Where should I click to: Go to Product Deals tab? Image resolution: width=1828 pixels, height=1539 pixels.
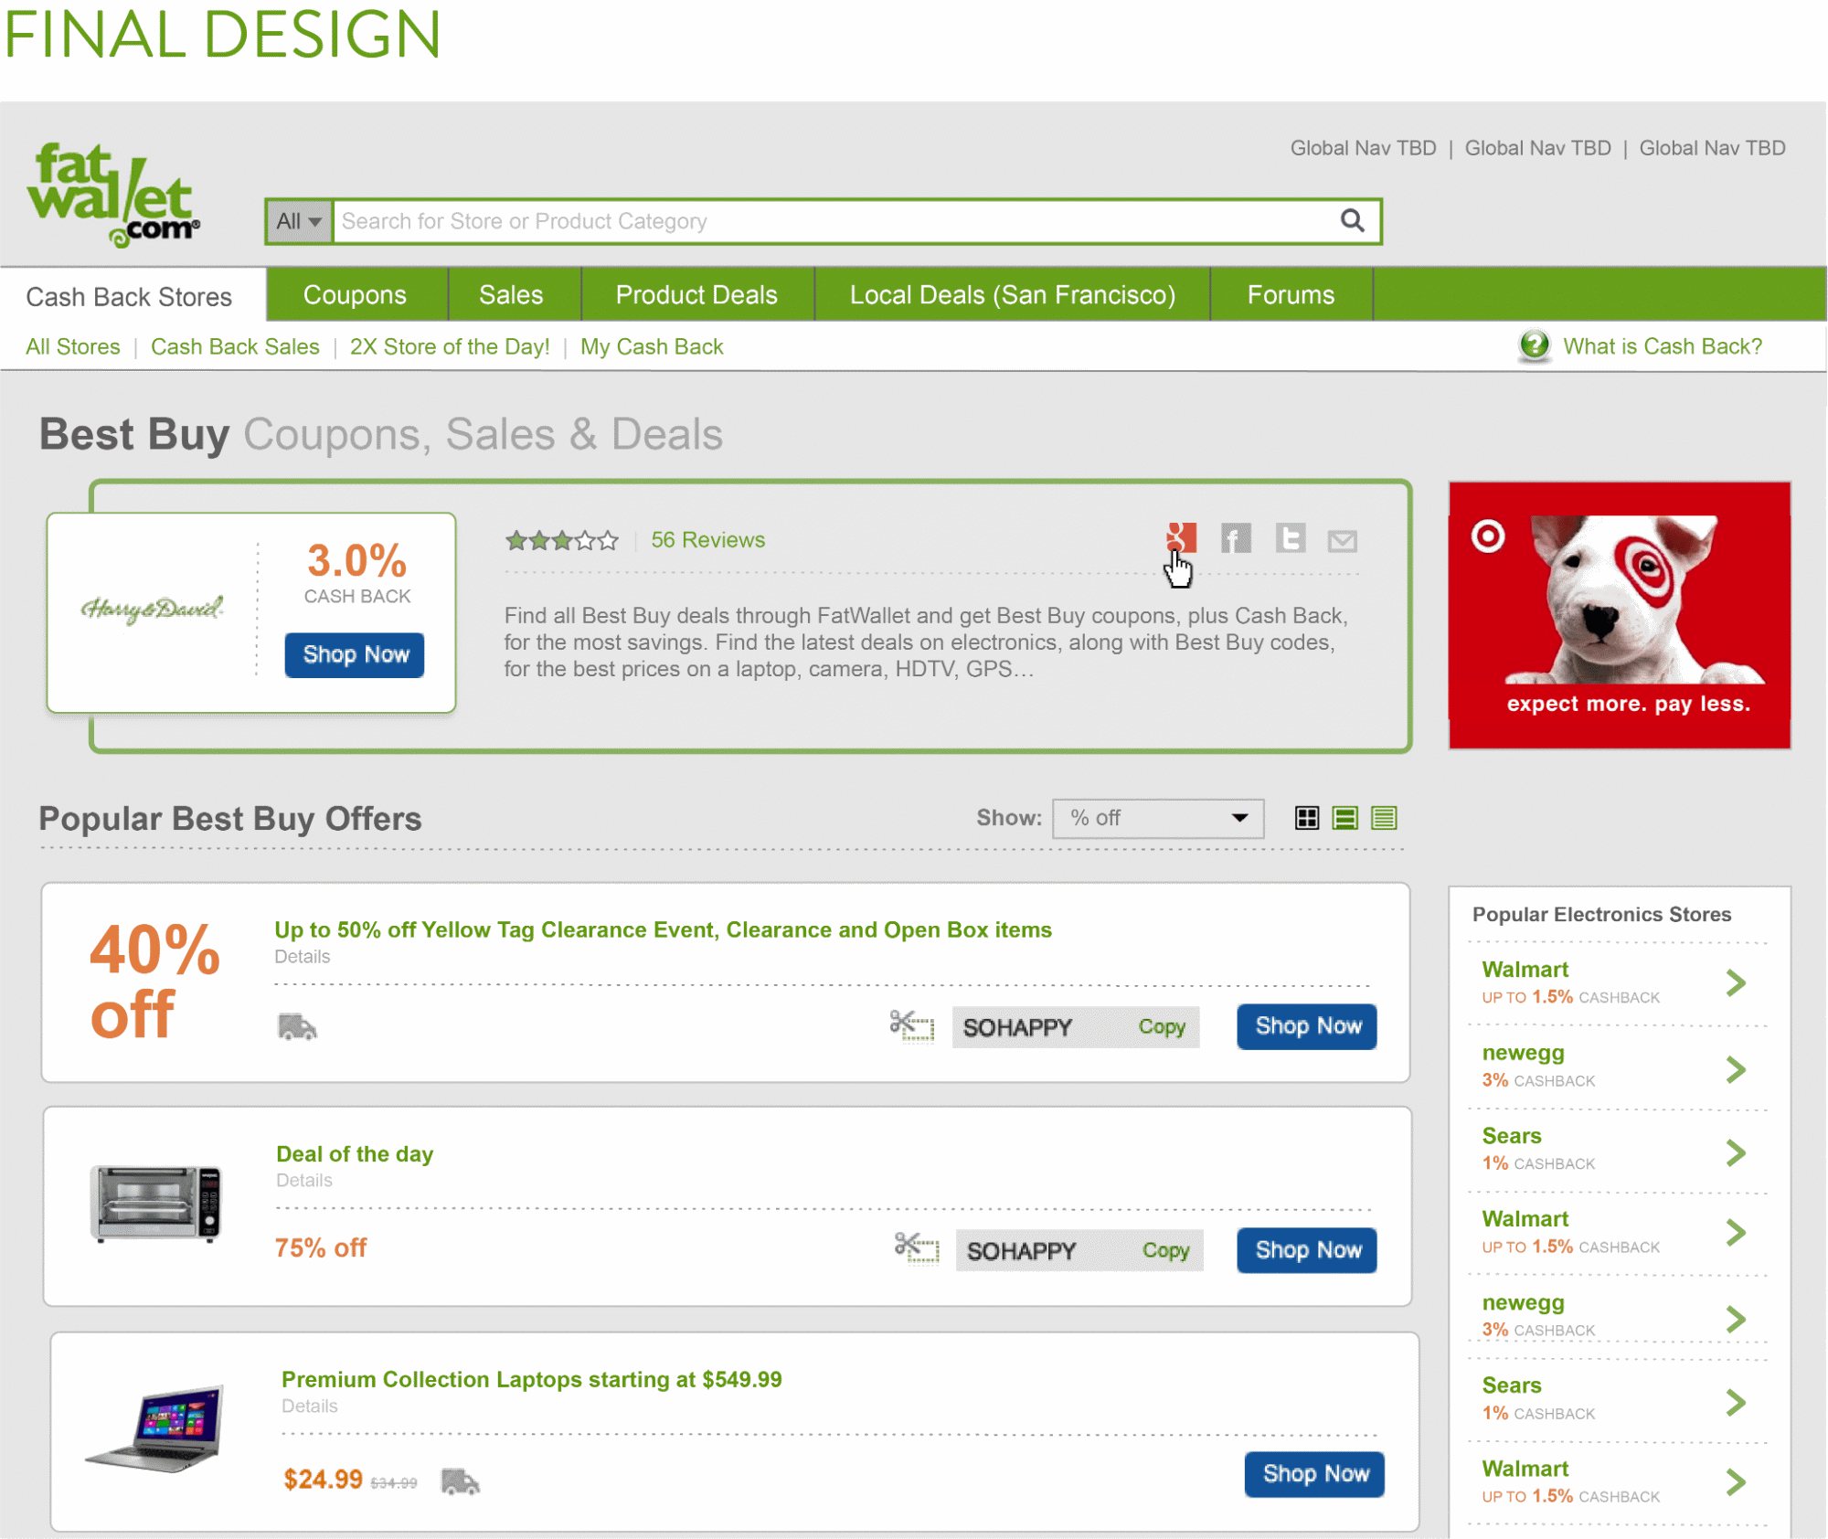pos(696,294)
